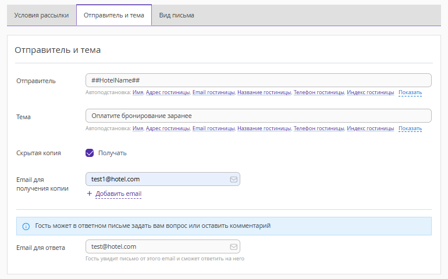The height and width of the screenshot is (279, 448).
Task: Click the test@hotel.com reply email field
Action: tap(156, 246)
